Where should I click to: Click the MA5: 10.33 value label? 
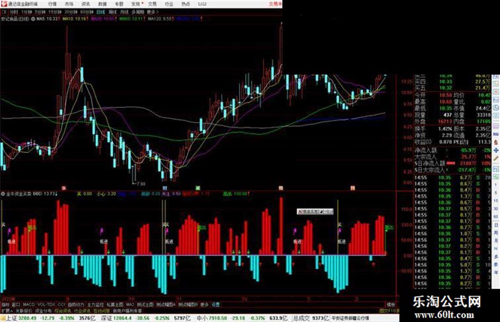(x=48, y=19)
